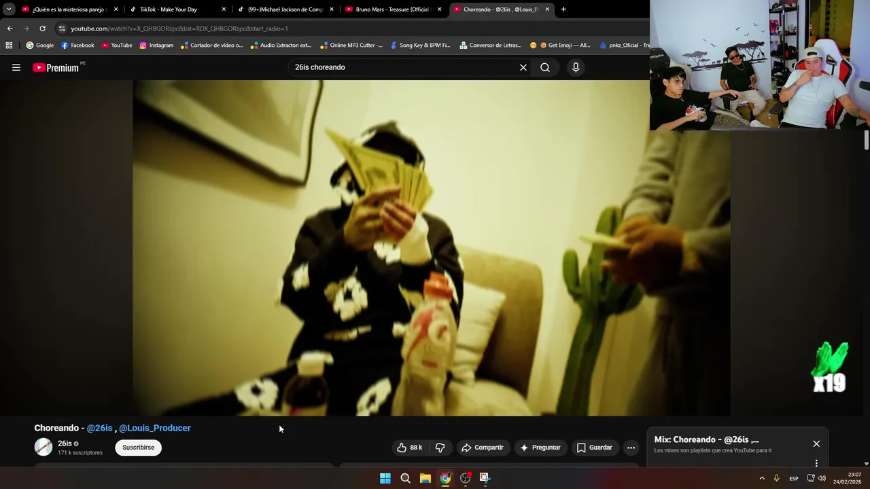Click the page vertical scrollbar thumb
This screenshot has width=870, height=489.
tap(867, 141)
